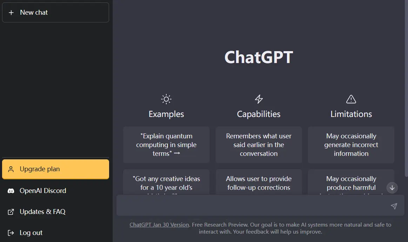The width and height of the screenshot is (408, 242).
Task: Choose Log out in the sidebar
Action: (x=56, y=233)
